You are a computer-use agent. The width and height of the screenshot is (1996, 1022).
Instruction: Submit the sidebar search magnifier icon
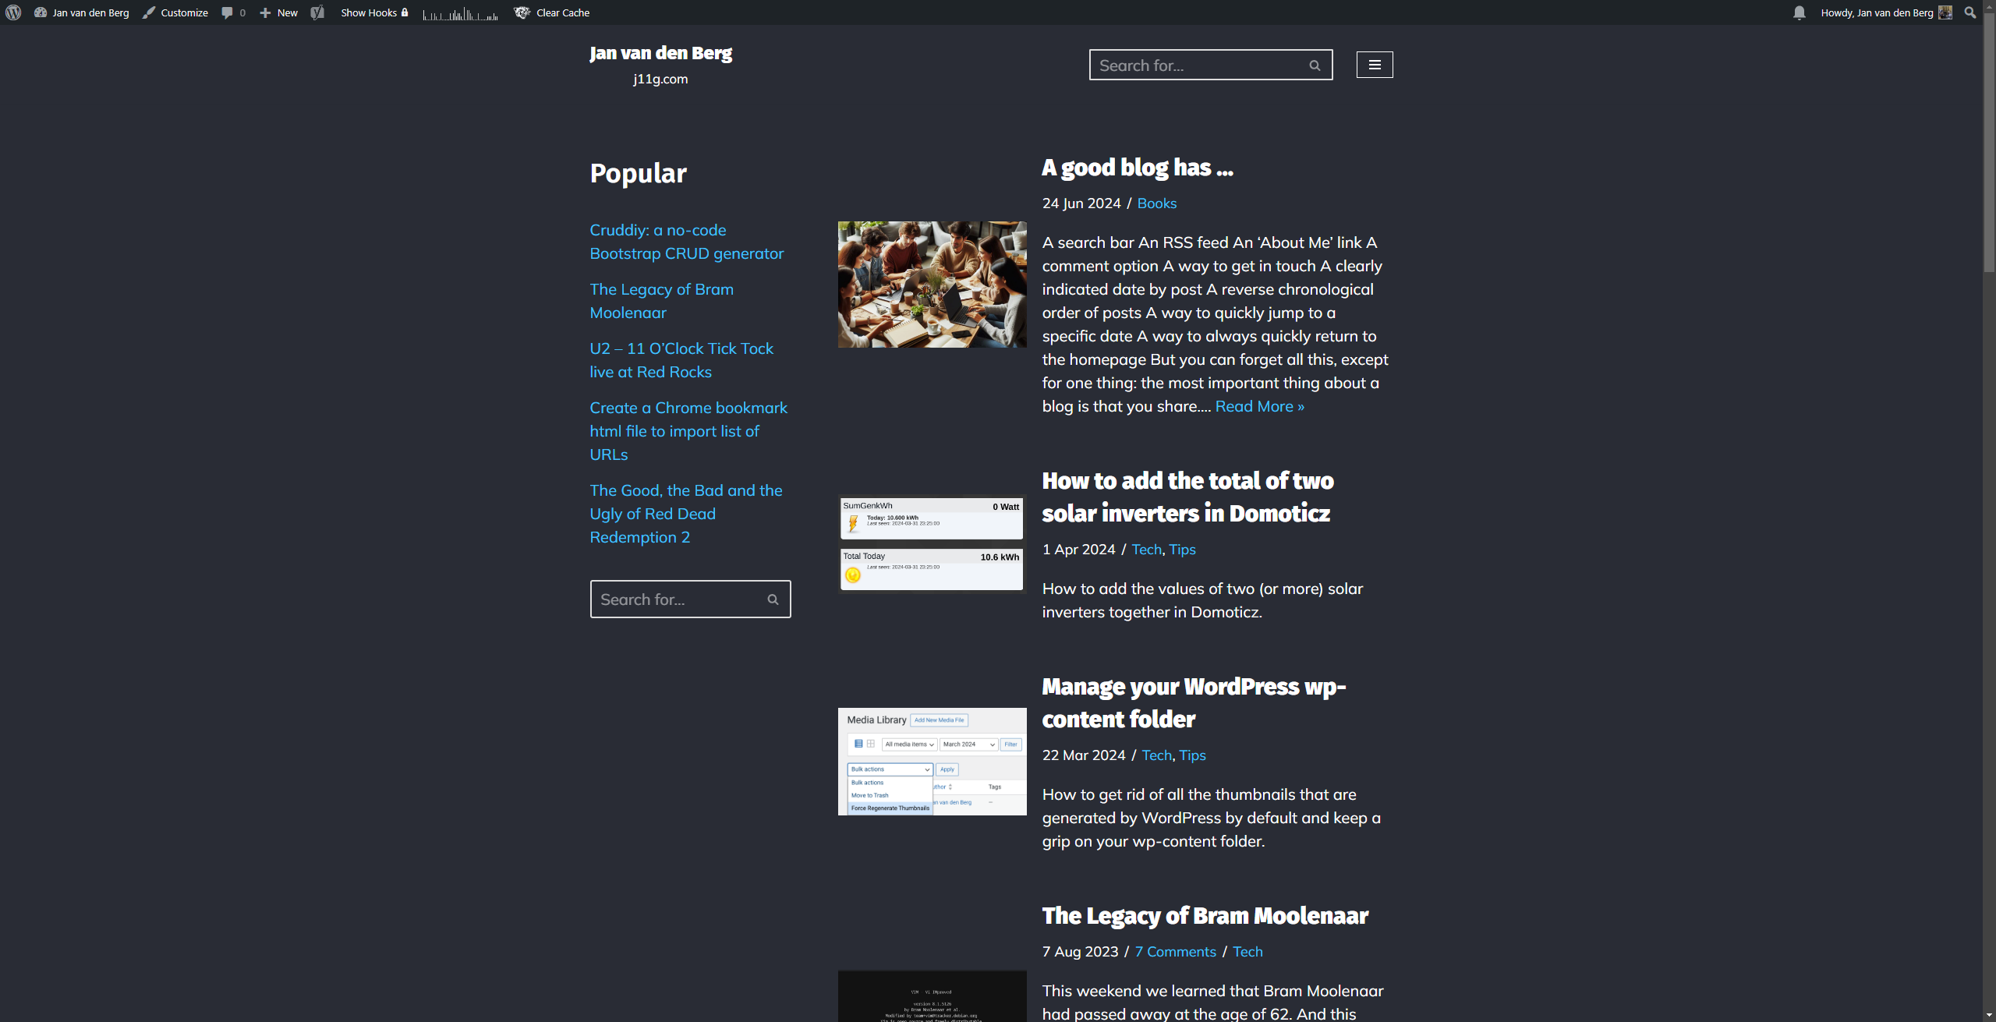coord(773,599)
